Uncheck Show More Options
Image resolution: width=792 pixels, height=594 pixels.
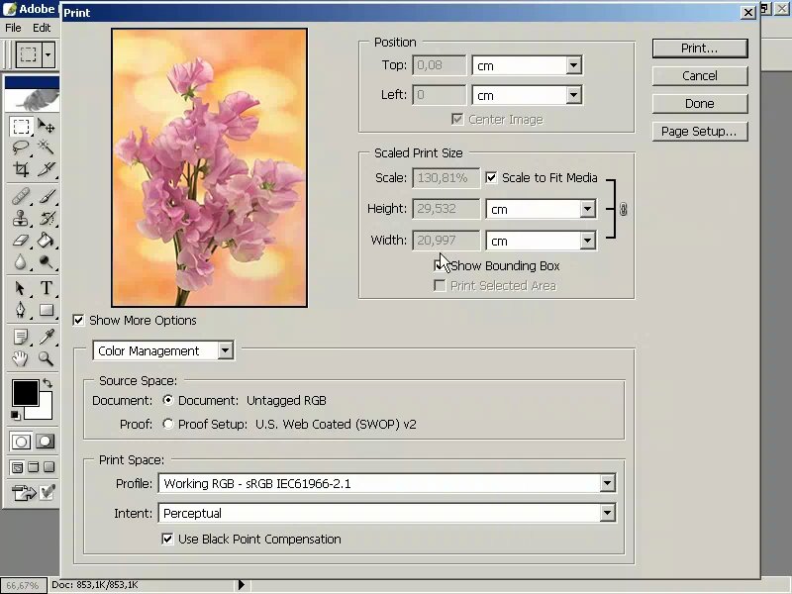tap(78, 320)
